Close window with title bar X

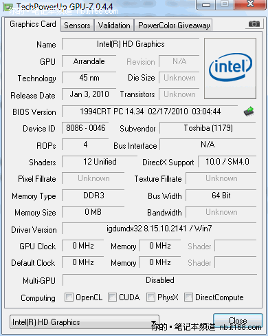(x=250, y=5)
